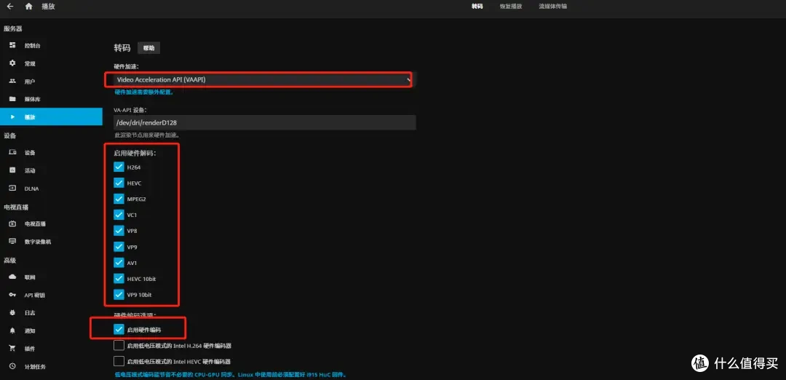Switch to the 恢复播放 tab
The width and height of the screenshot is (786, 380).
click(511, 7)
